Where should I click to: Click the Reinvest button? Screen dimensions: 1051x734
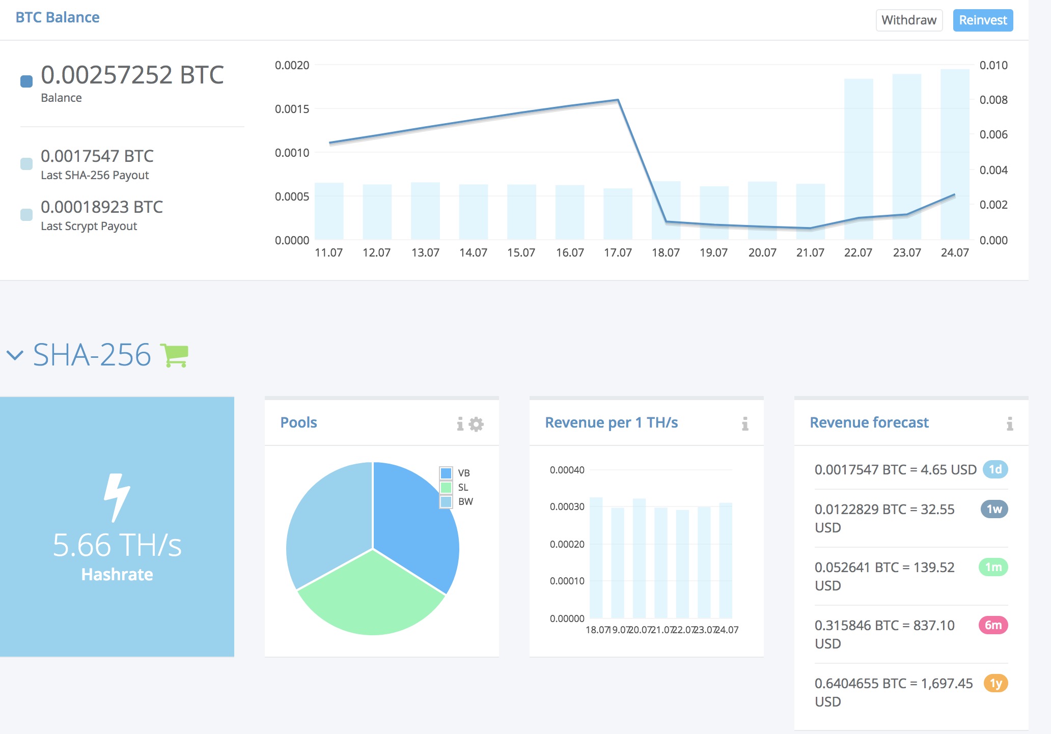point(983,20)
